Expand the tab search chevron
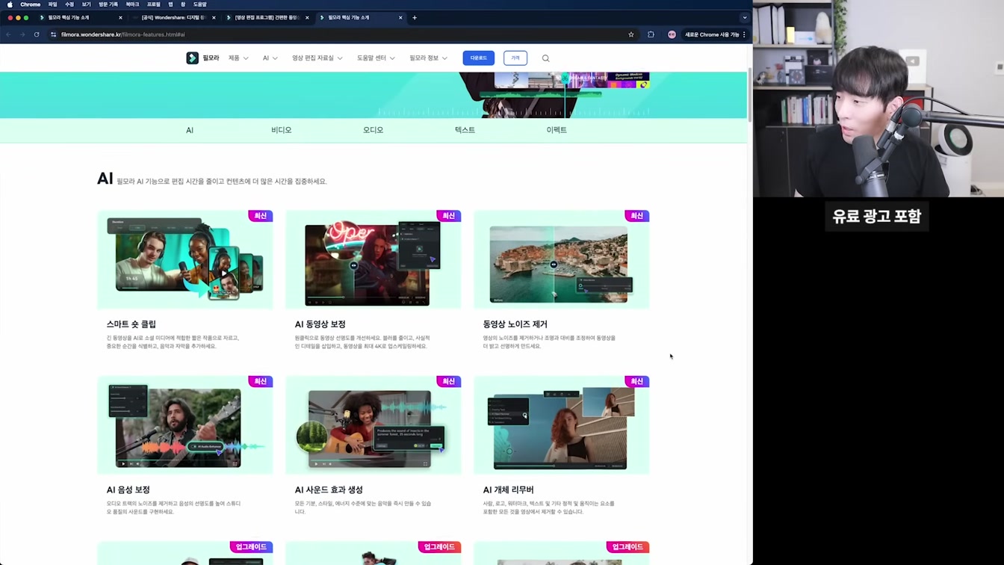 pyautogui.click(x=744, y=17)
